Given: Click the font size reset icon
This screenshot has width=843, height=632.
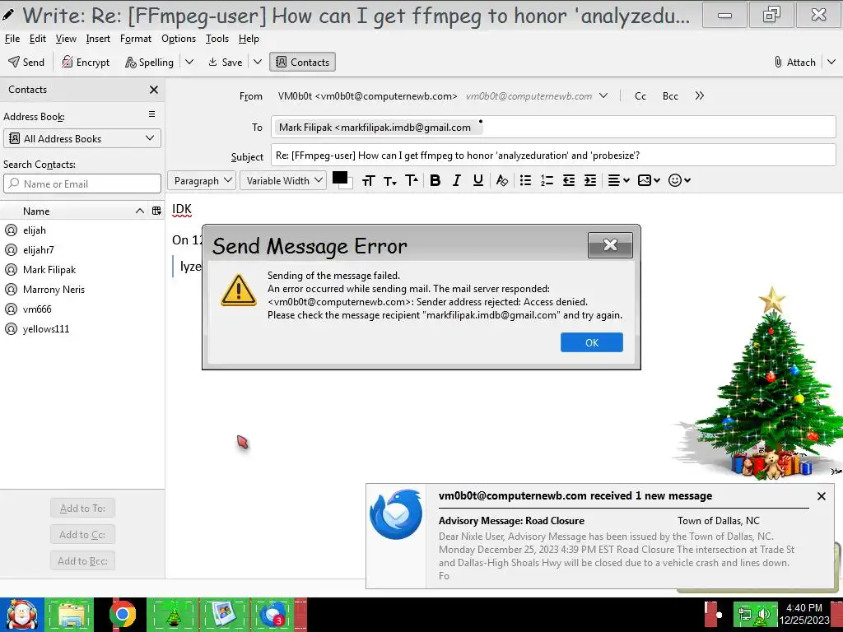Looking at the screenshot, I should point(368,180).
